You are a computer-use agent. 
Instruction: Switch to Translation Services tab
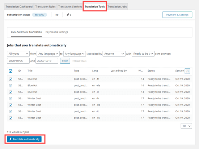(70, 6)
